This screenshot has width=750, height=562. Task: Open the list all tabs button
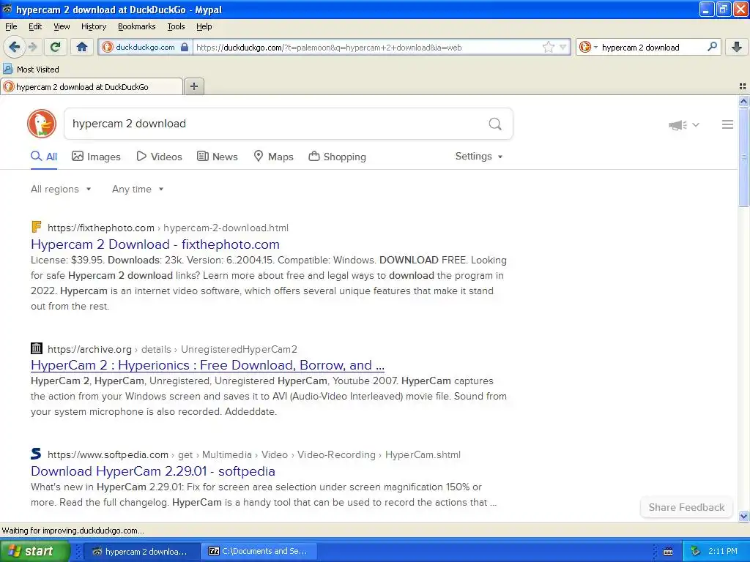743,86
